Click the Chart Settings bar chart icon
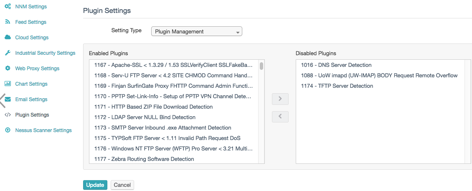 8,84
